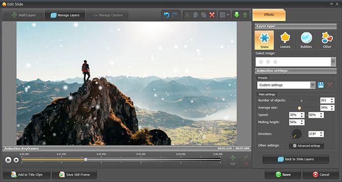Click the minimum Speed 30% field
342x182 pixels.
295,115
